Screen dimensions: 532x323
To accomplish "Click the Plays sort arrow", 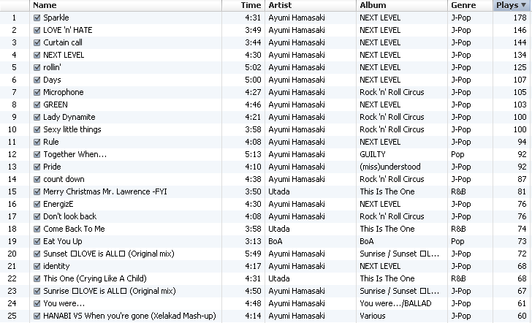I will coord(522,5).
